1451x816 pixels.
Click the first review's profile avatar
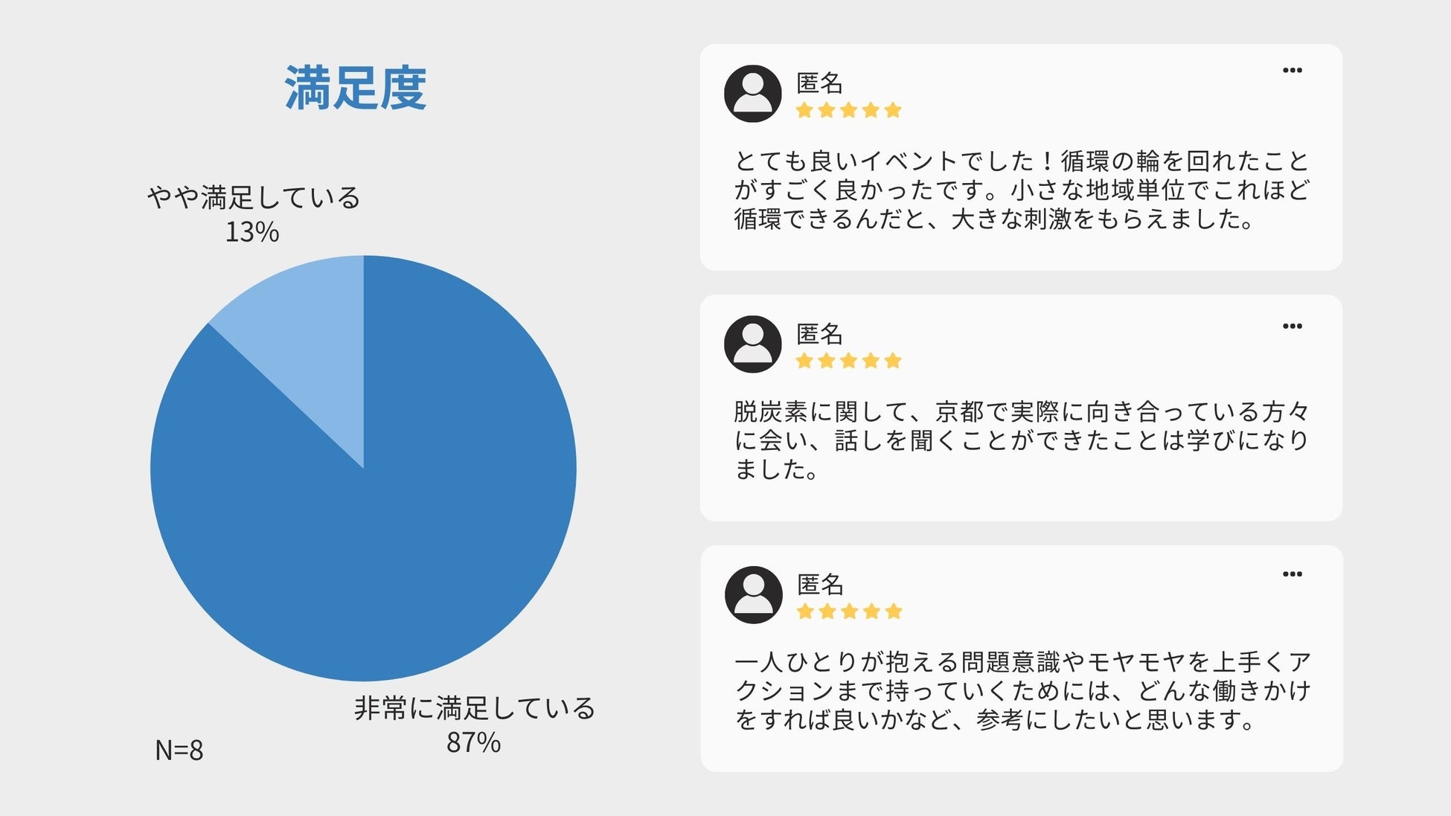pos(752,94)
